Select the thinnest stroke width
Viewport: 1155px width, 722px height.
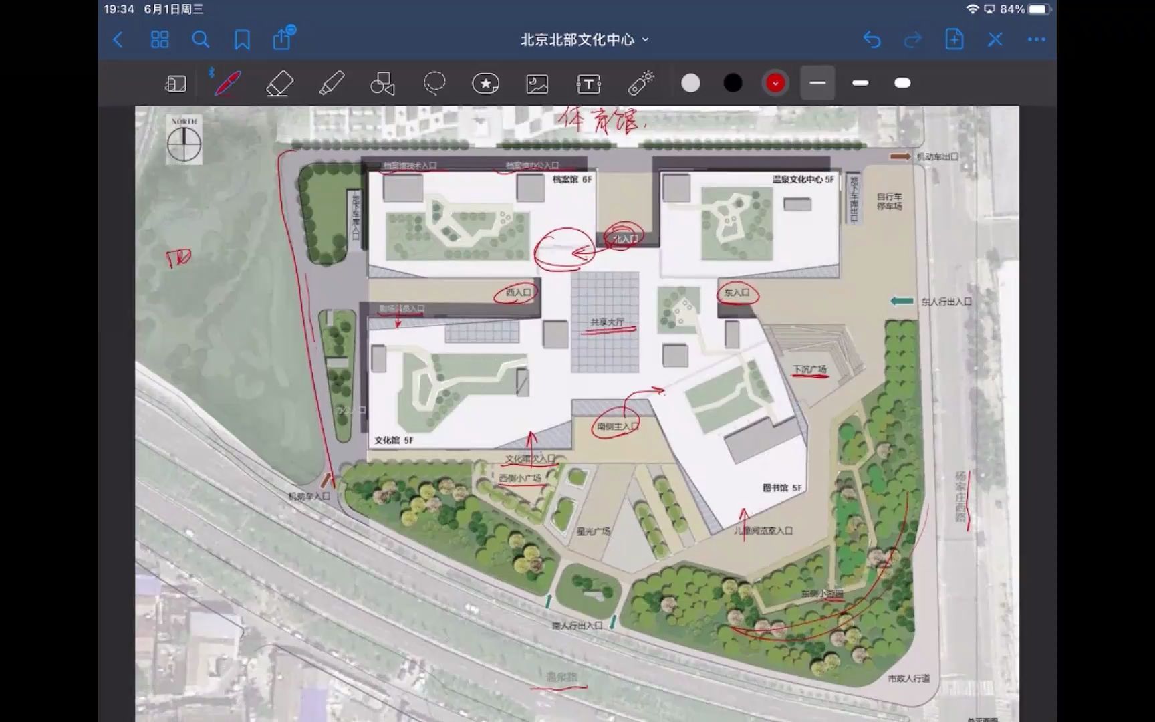pyautogui.click(x=817, y=83)
